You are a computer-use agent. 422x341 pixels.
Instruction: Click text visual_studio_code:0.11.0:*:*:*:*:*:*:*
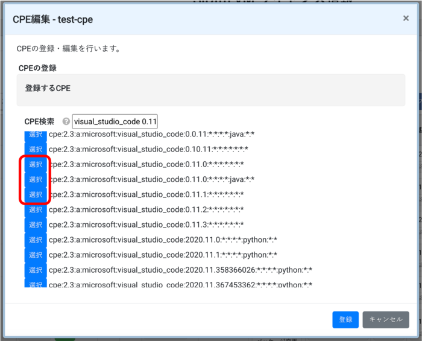click(x=146, y=164)
